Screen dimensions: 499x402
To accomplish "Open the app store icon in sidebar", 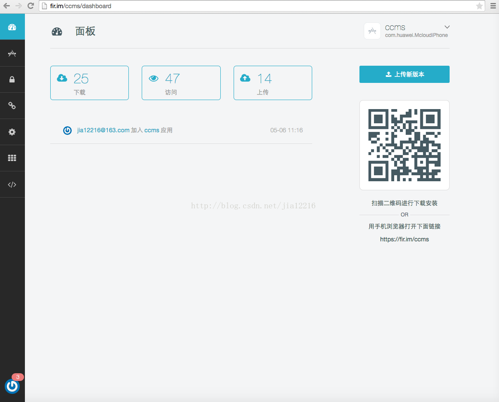I will [x=12, y=54].
